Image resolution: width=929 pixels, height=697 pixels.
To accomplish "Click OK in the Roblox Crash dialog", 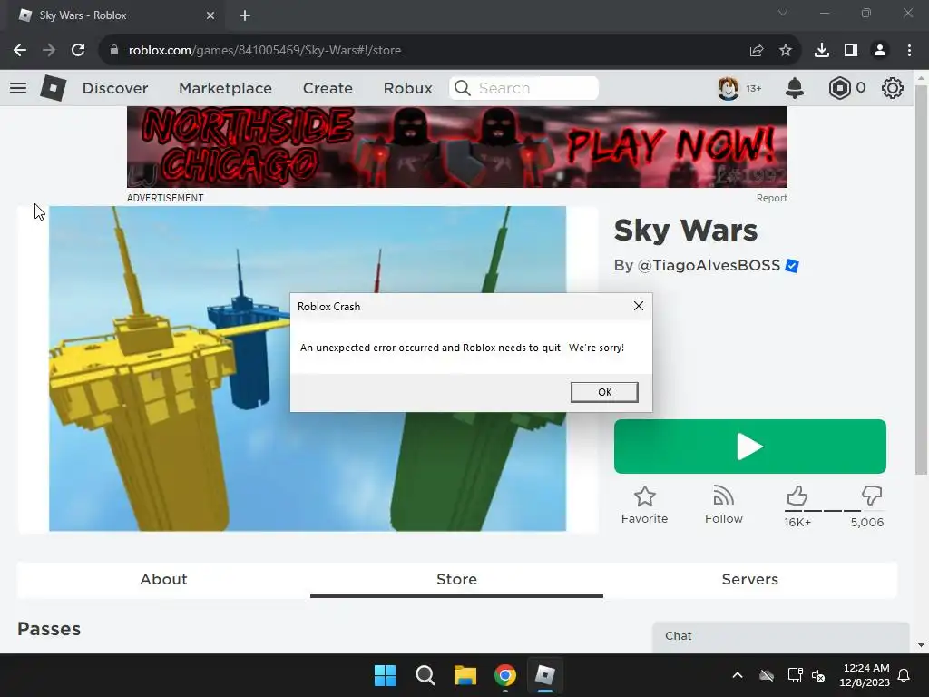I will coord(604,392).
